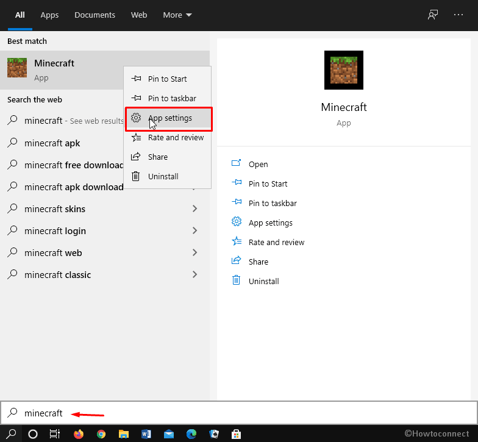Click the Uninstall trash icon in right pane
Viewport: 478px width, 442px height.
pyautogui.click(x=237, y=281)
